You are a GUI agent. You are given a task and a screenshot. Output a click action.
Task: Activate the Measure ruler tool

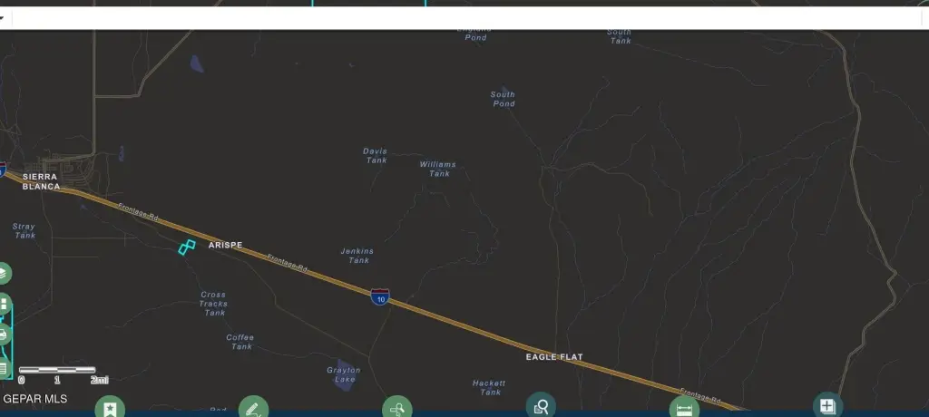[x=684, y=408]
